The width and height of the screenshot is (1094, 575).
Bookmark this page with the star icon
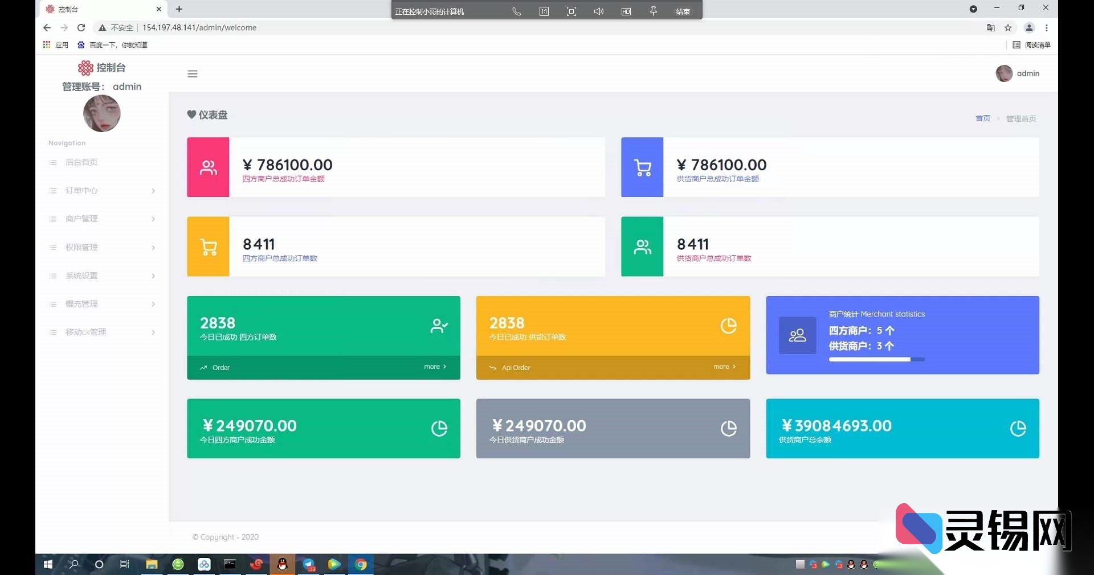1008,28
